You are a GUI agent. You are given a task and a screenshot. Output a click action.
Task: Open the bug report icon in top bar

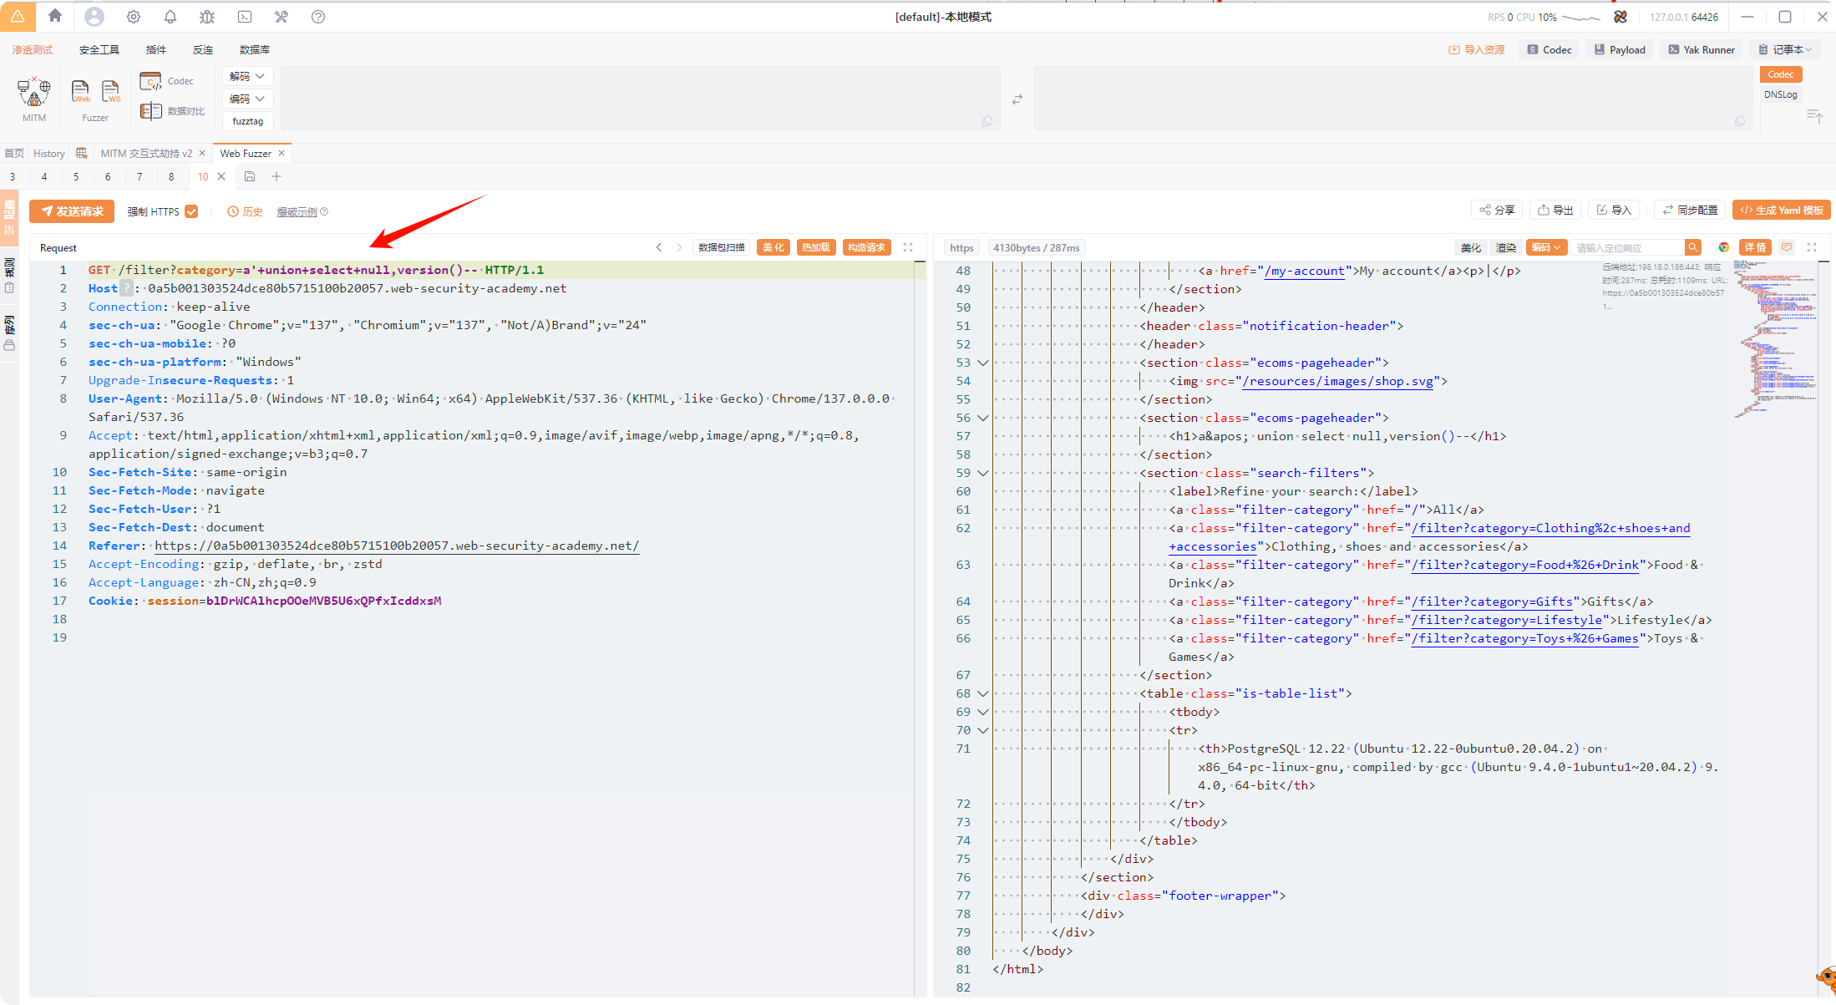(x=207, y=17)
